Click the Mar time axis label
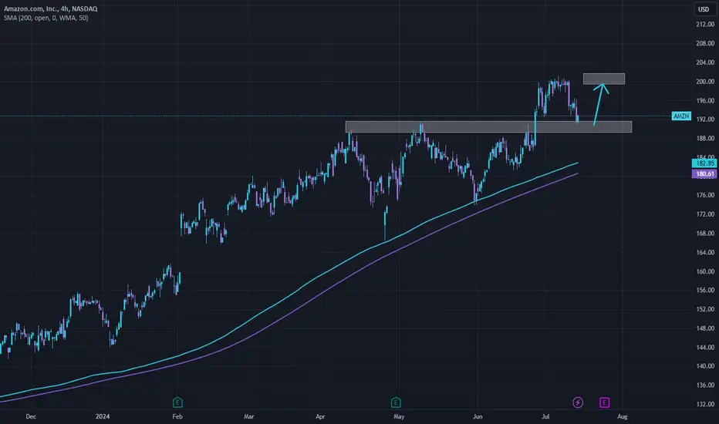 click(x=248, y=416)
